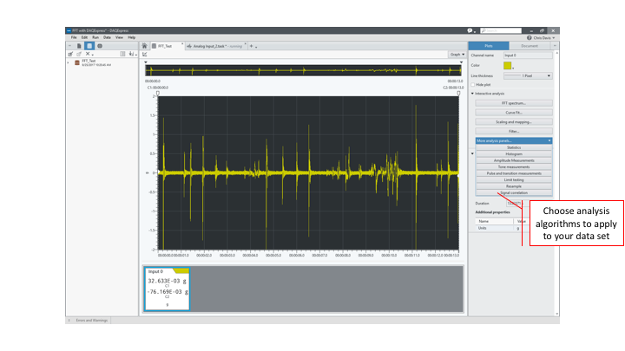Expand the FFT_Test tree item
The image size is (625, 351).
pos(69,62)
